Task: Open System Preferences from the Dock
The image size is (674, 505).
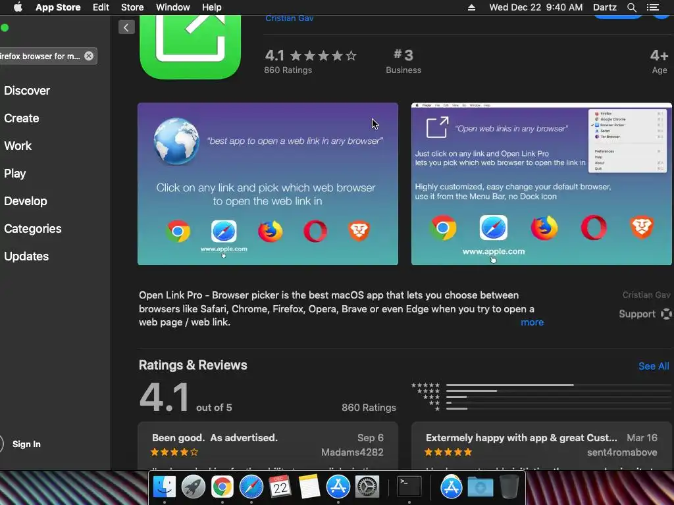Action: (367, 487)
